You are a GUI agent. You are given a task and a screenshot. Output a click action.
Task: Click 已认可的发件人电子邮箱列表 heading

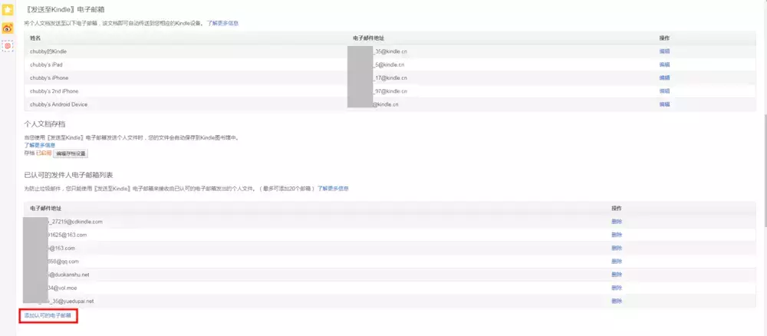[69, 175]
